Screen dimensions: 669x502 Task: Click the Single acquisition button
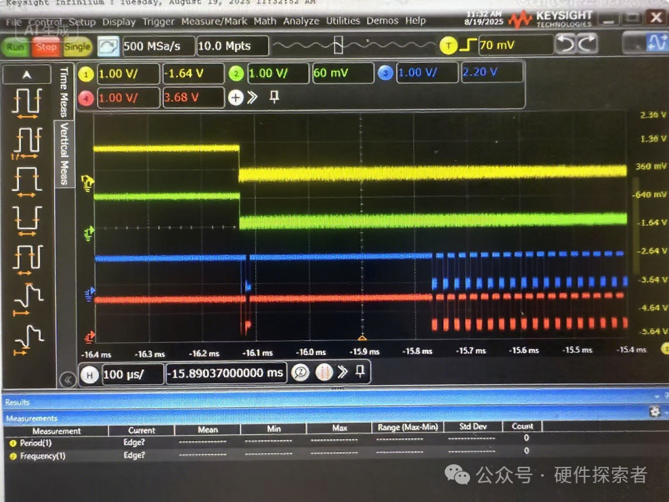pos(77,47)
